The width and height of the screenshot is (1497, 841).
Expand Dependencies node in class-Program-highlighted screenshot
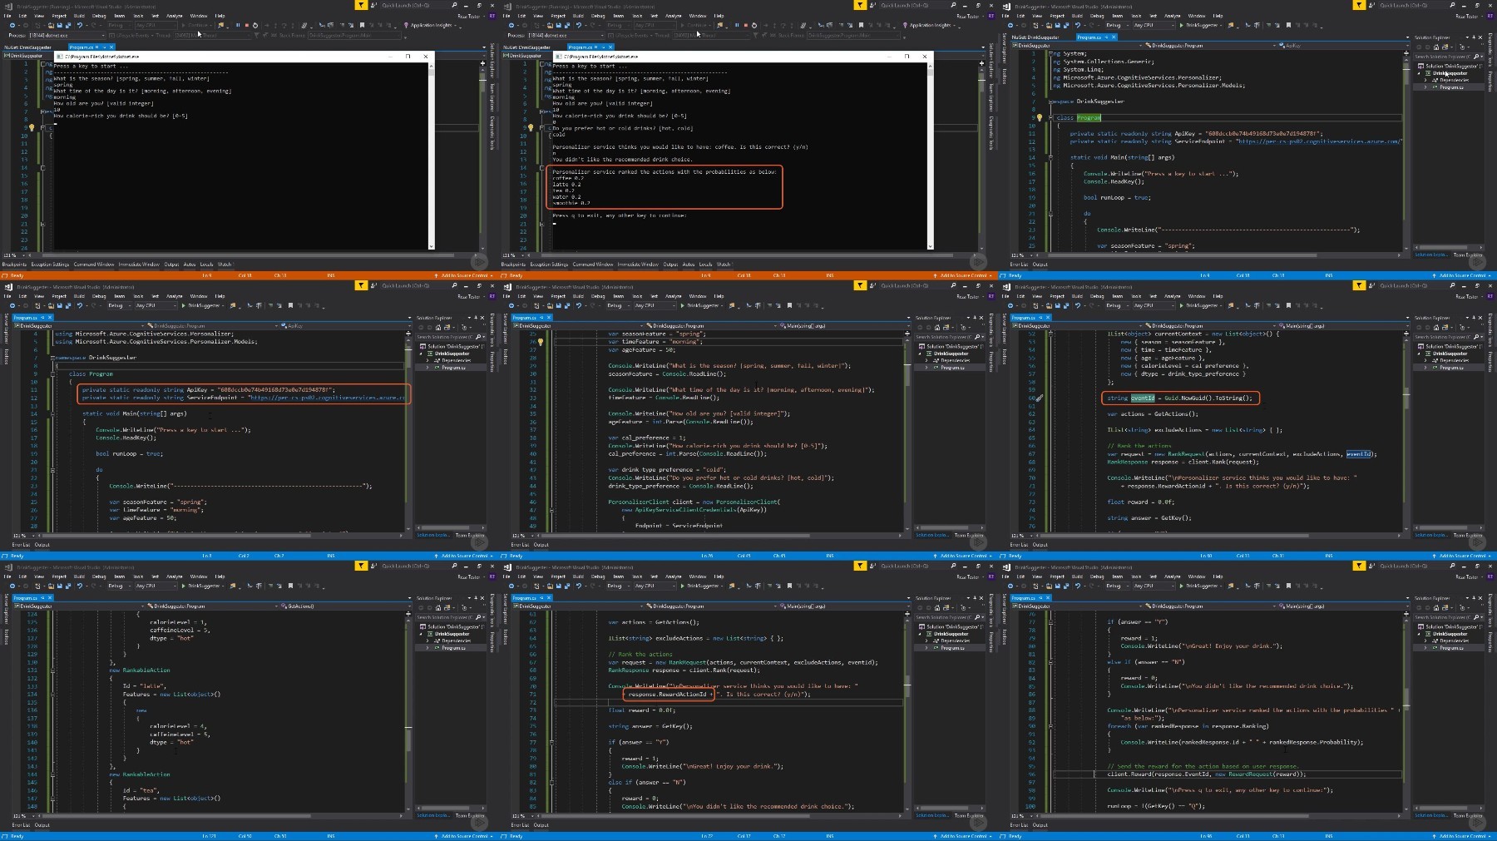click(x=1425, y=80)
